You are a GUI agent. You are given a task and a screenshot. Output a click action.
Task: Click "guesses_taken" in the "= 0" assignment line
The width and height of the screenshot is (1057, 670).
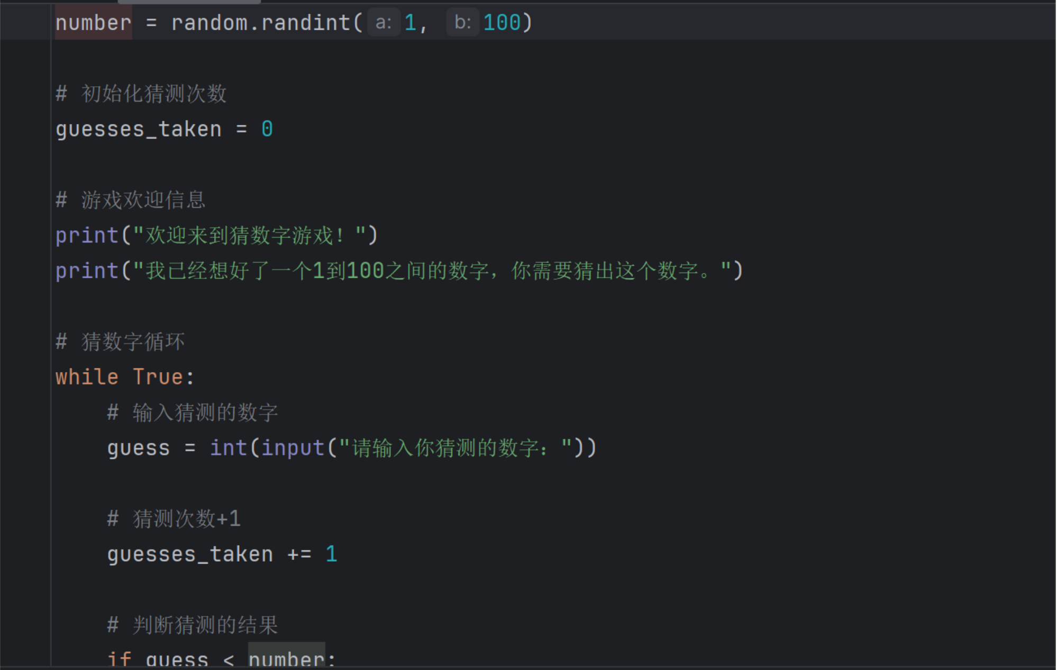pos(139,129)
